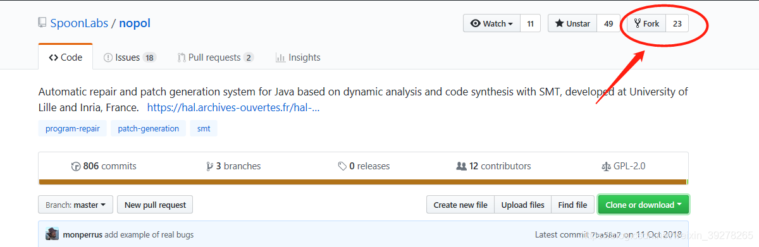Open the GPL-2.0 license link

(624, 166)
